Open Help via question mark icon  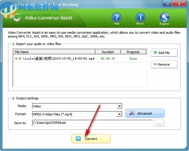(x=116, y=17)
